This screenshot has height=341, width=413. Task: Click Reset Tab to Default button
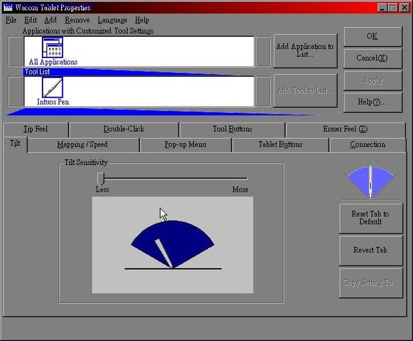tap(370, 218)
